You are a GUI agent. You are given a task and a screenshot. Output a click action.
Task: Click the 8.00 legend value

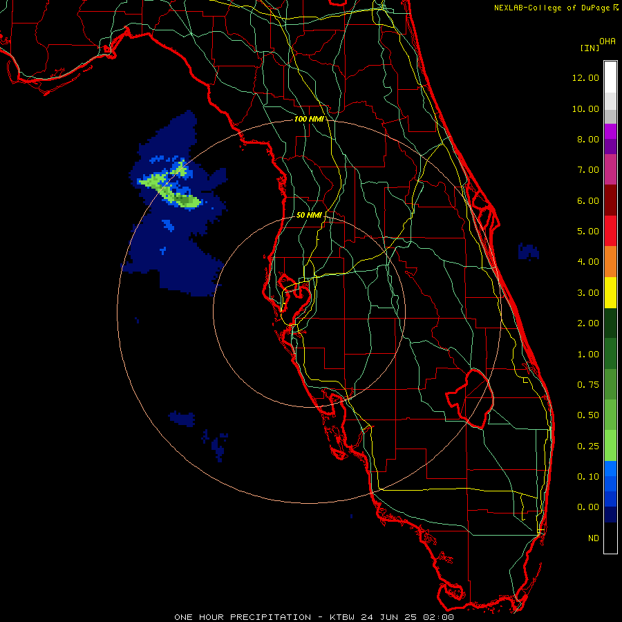(588, 139)
